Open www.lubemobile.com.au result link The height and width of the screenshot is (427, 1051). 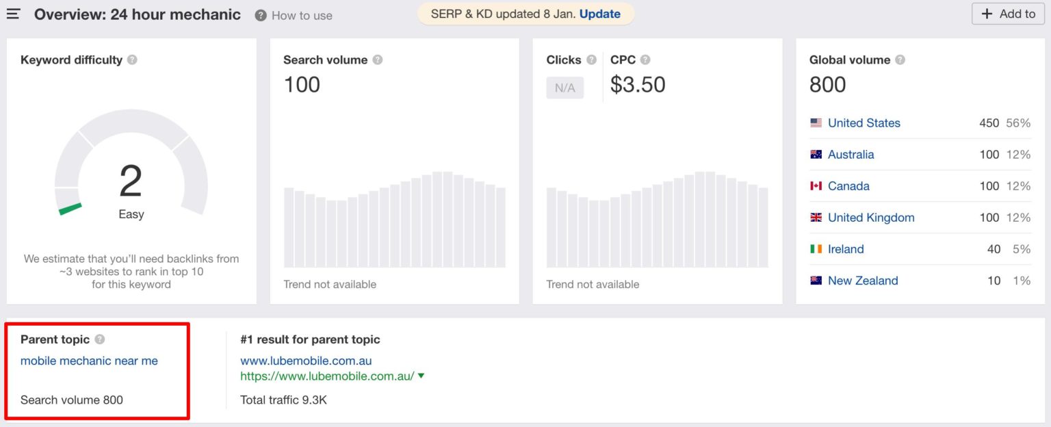click(306, 361)
